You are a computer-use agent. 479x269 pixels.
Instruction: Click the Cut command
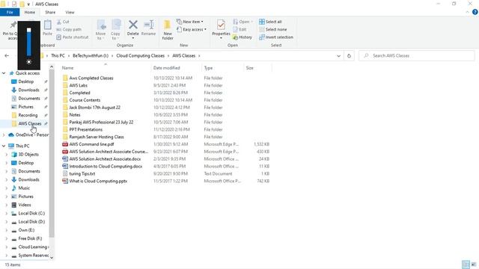pos(63,22)
